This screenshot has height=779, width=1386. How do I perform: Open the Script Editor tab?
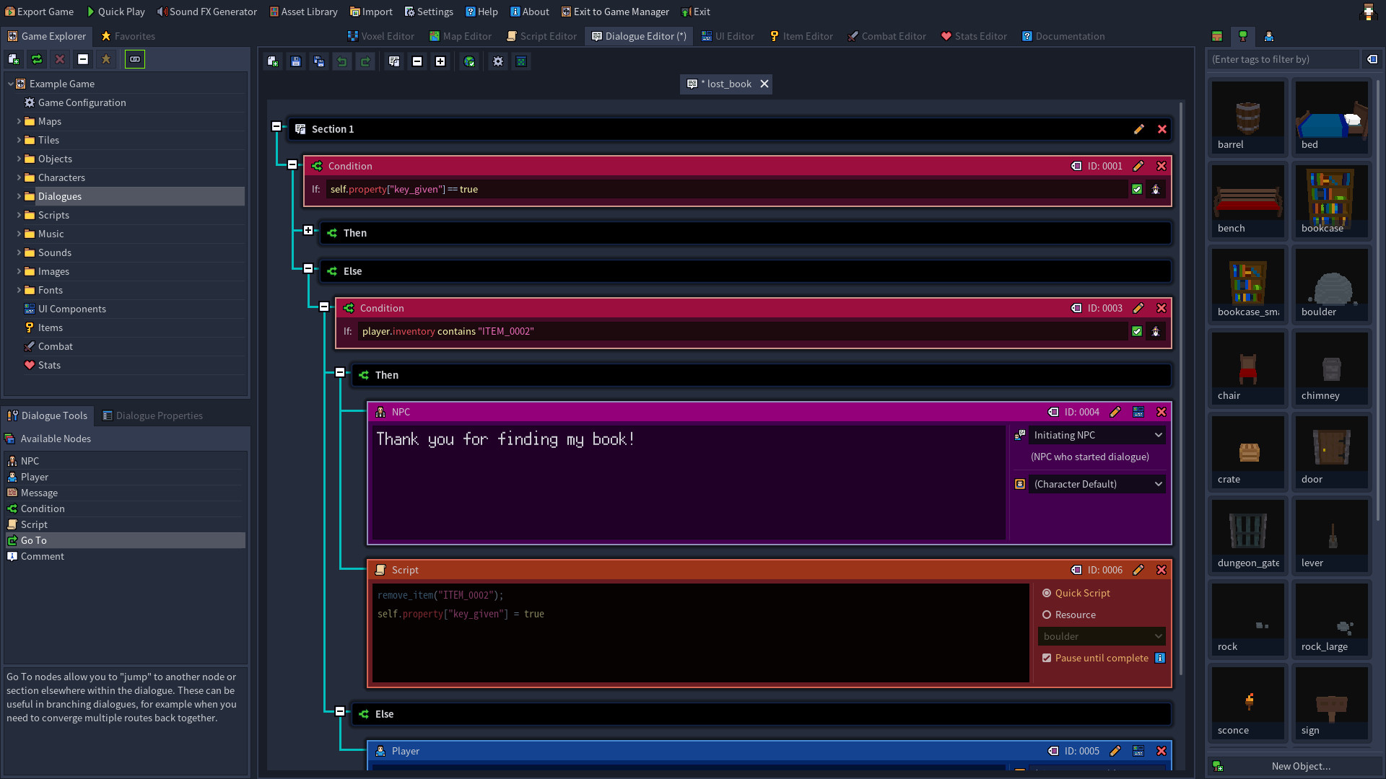[x=541, y=36]
